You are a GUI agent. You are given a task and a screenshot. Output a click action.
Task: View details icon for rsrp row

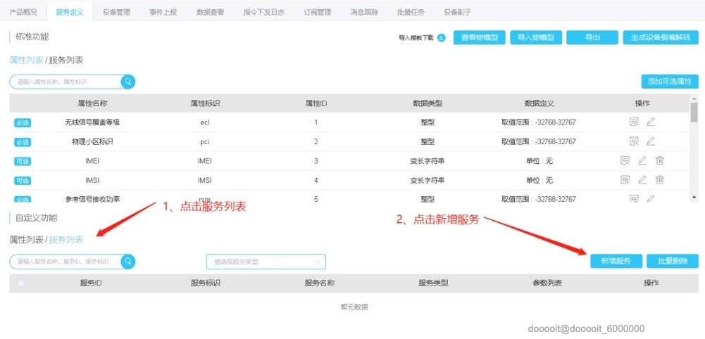[x=634, y=198]
